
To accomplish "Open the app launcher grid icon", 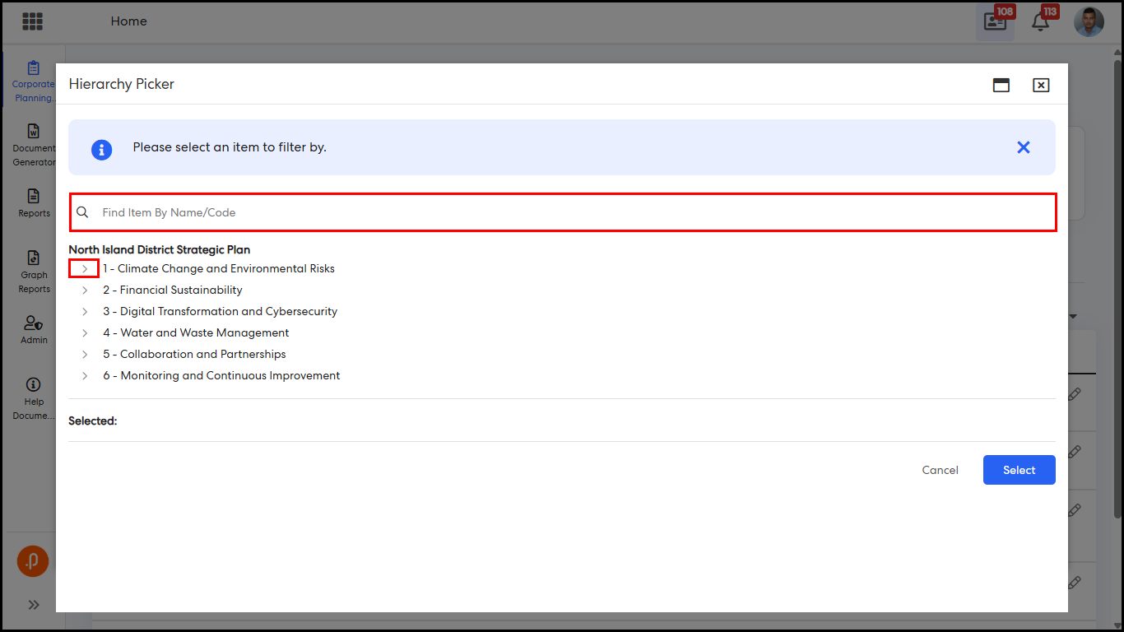I will 32,21.
